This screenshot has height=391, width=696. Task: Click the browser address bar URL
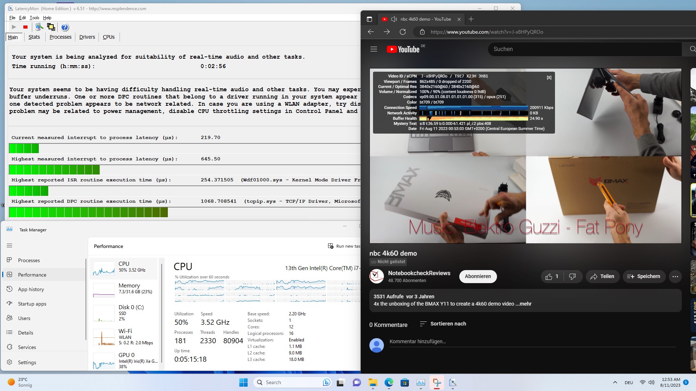pyautogui.click(x=486, y=32)
